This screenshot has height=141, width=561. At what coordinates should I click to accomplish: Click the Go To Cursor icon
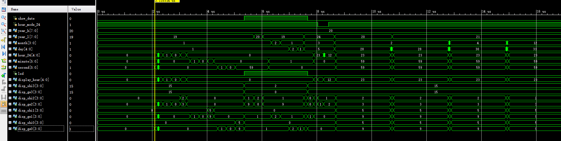click(4, 40)
